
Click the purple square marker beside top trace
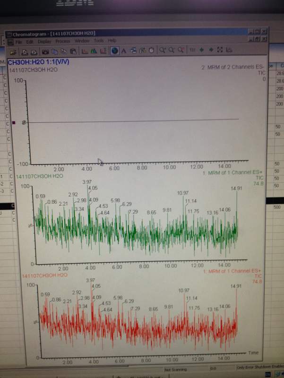[14, 123]
